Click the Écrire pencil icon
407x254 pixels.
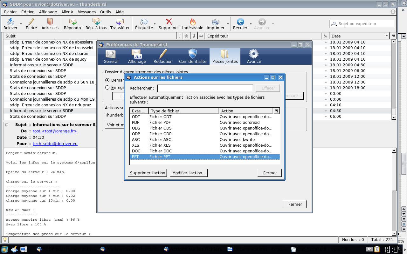coord(31,22)
